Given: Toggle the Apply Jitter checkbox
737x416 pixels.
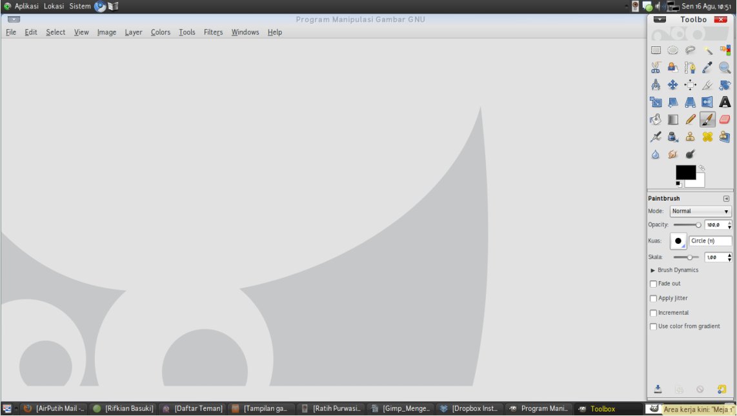Looking at the screenshot, I should (x=653, y=299).
